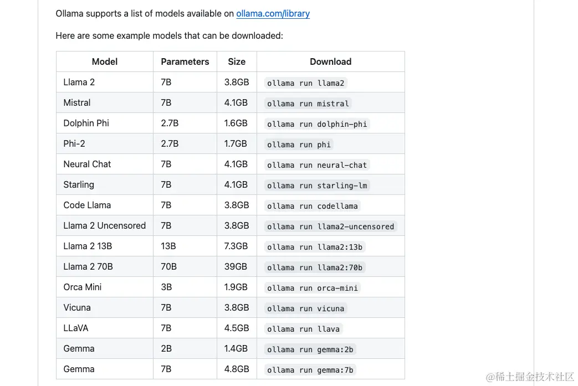578x386 pixels.
Task: Select the 'ollama run llava' command
Action: coord(303,330)
